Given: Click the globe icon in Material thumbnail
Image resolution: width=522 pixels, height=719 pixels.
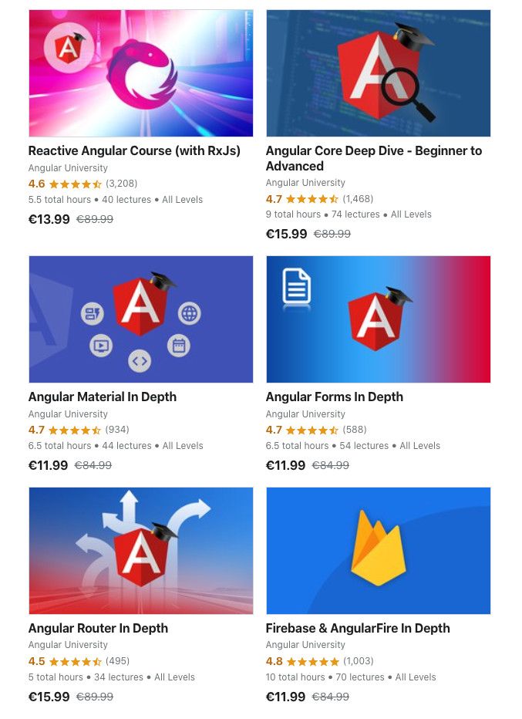Looking at the screenshot, I should click(189, 314).
